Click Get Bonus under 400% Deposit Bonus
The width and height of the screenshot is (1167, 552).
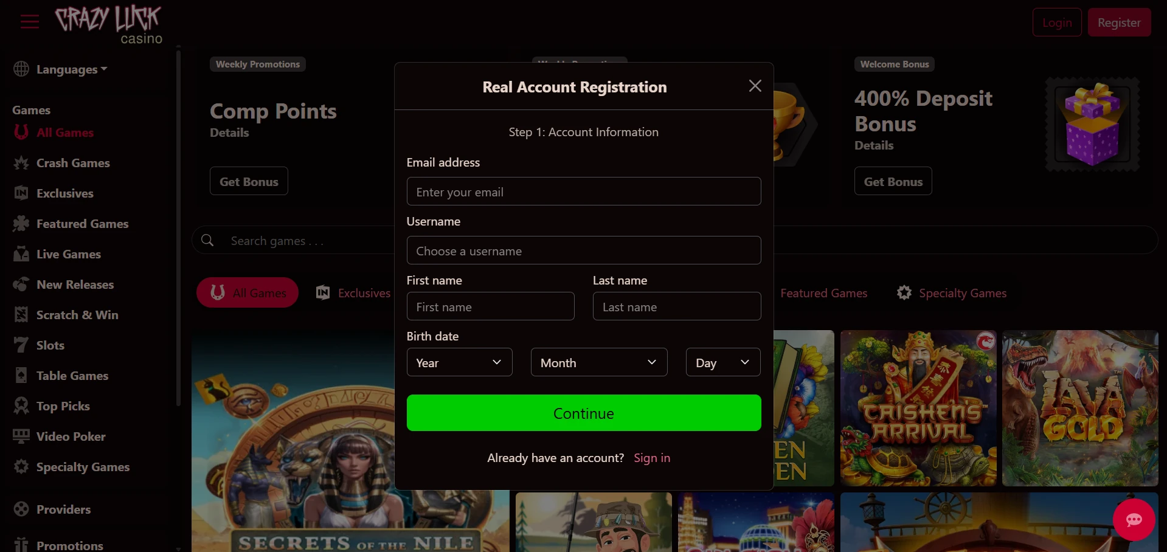tap(893, 181)
